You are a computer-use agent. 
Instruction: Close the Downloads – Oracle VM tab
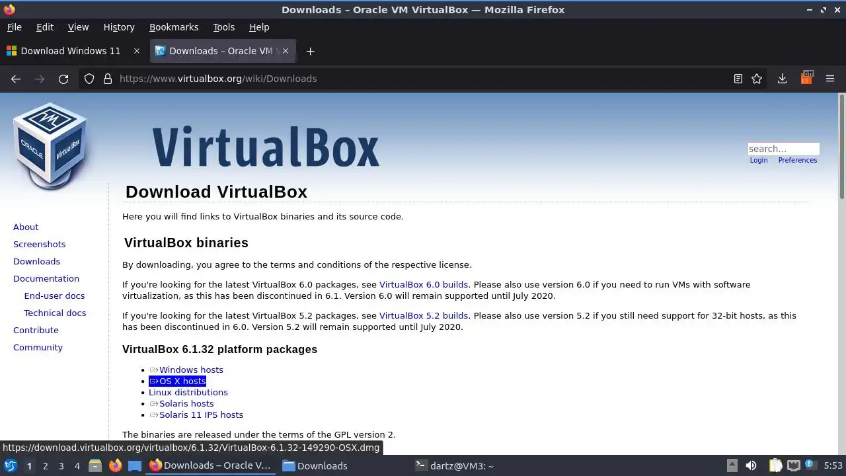286,51
